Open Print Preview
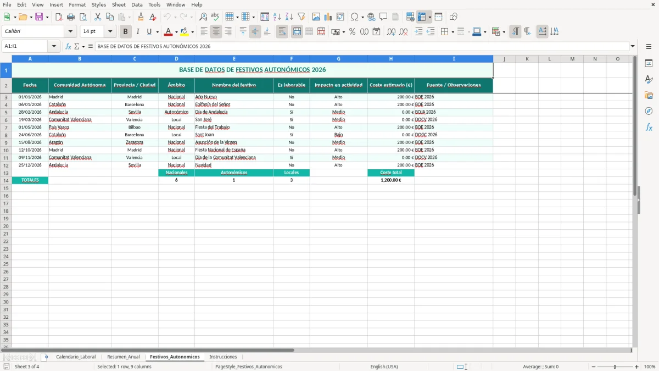The height and width of the screenshot is (371, 659). tap(83, 17)
